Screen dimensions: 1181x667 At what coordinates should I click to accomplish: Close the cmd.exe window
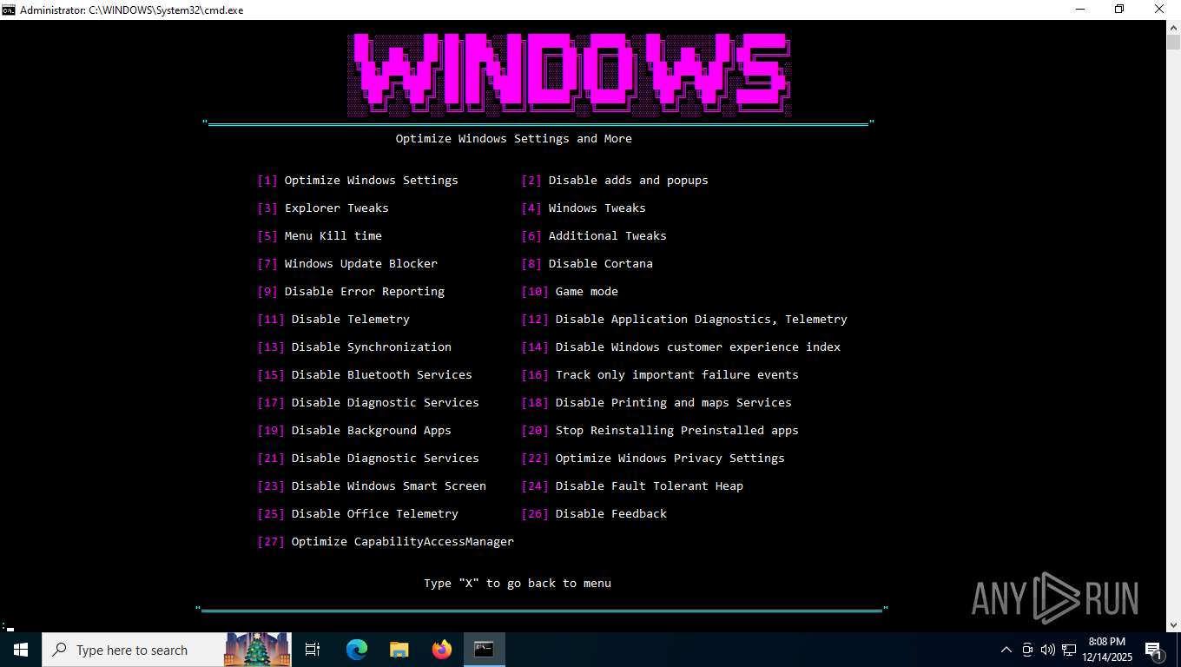click(x=1160, y=10)
